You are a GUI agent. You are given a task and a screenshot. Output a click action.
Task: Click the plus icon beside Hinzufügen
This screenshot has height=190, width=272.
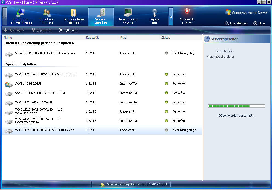coord(5,30)
